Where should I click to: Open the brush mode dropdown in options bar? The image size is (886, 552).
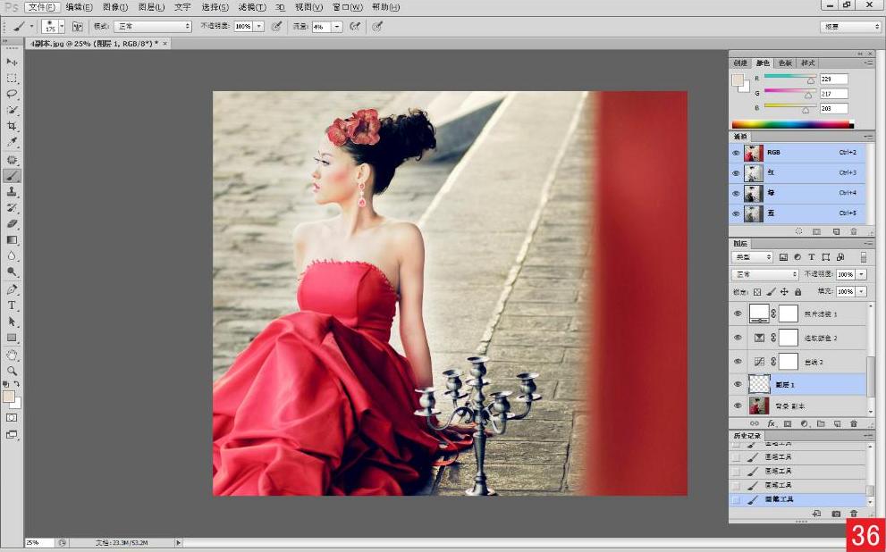153,27
